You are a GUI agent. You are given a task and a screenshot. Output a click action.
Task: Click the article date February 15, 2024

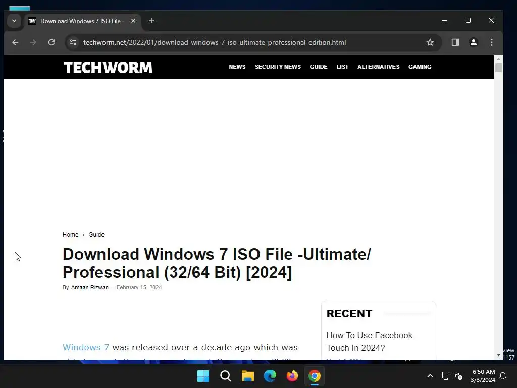coord(139,287)
